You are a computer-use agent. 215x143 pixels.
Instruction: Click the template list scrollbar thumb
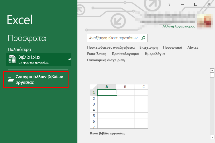pyautogui.click(x=212, y=75)
